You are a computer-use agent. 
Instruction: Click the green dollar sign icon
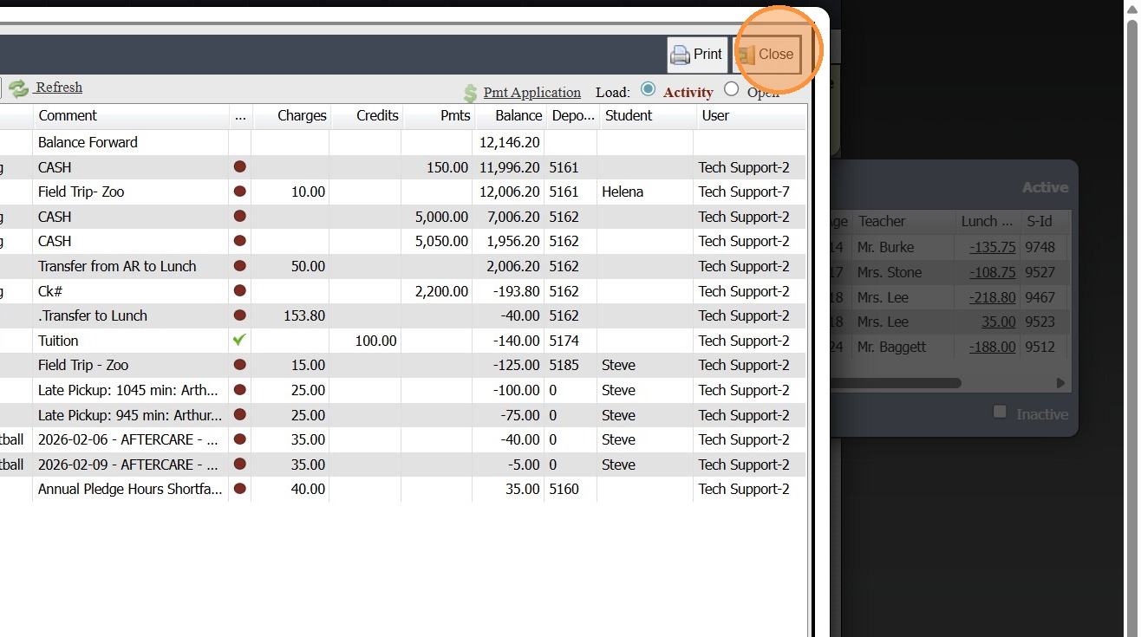(470, 94)
